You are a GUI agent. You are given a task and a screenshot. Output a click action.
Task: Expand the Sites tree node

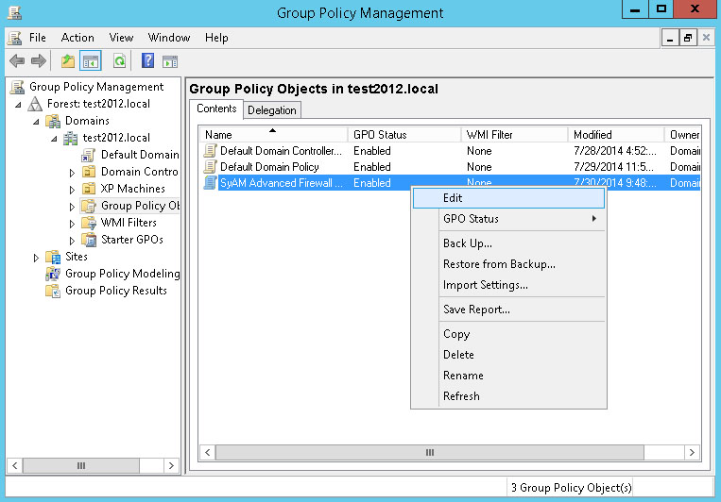[x=37, y=257]
